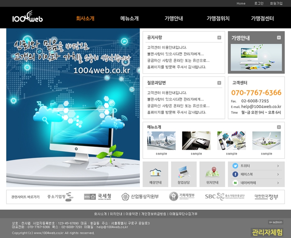Expand the 가맹안내 plus button
Viewport: 291px width, 238px height.
pos(279,37)
